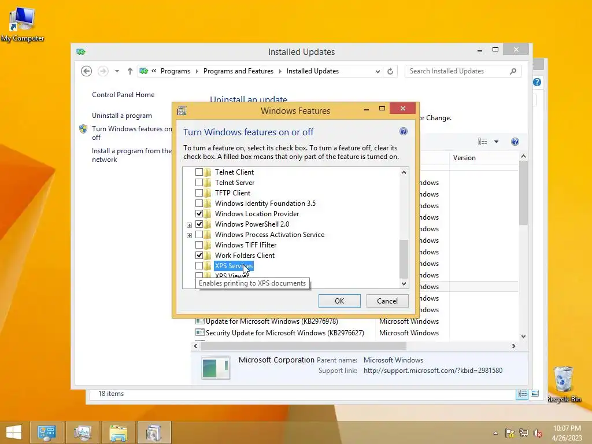Switch to details view icon in status bar
The width and height of the screenshot is (592, 444).
pyautogui.click(x=522, y=394)
